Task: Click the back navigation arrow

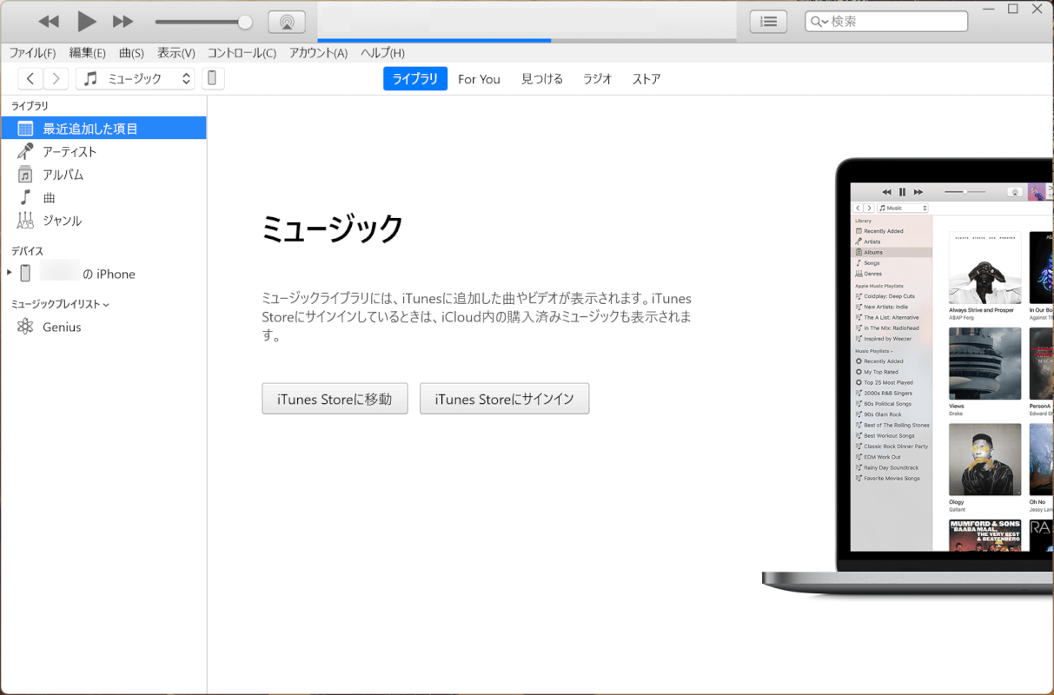Action: click(x=30, y=77)
